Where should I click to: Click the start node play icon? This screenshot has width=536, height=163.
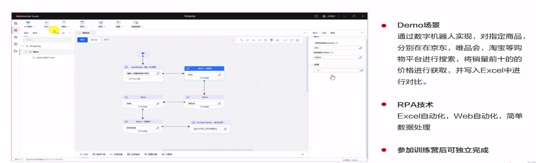[143, 53]
